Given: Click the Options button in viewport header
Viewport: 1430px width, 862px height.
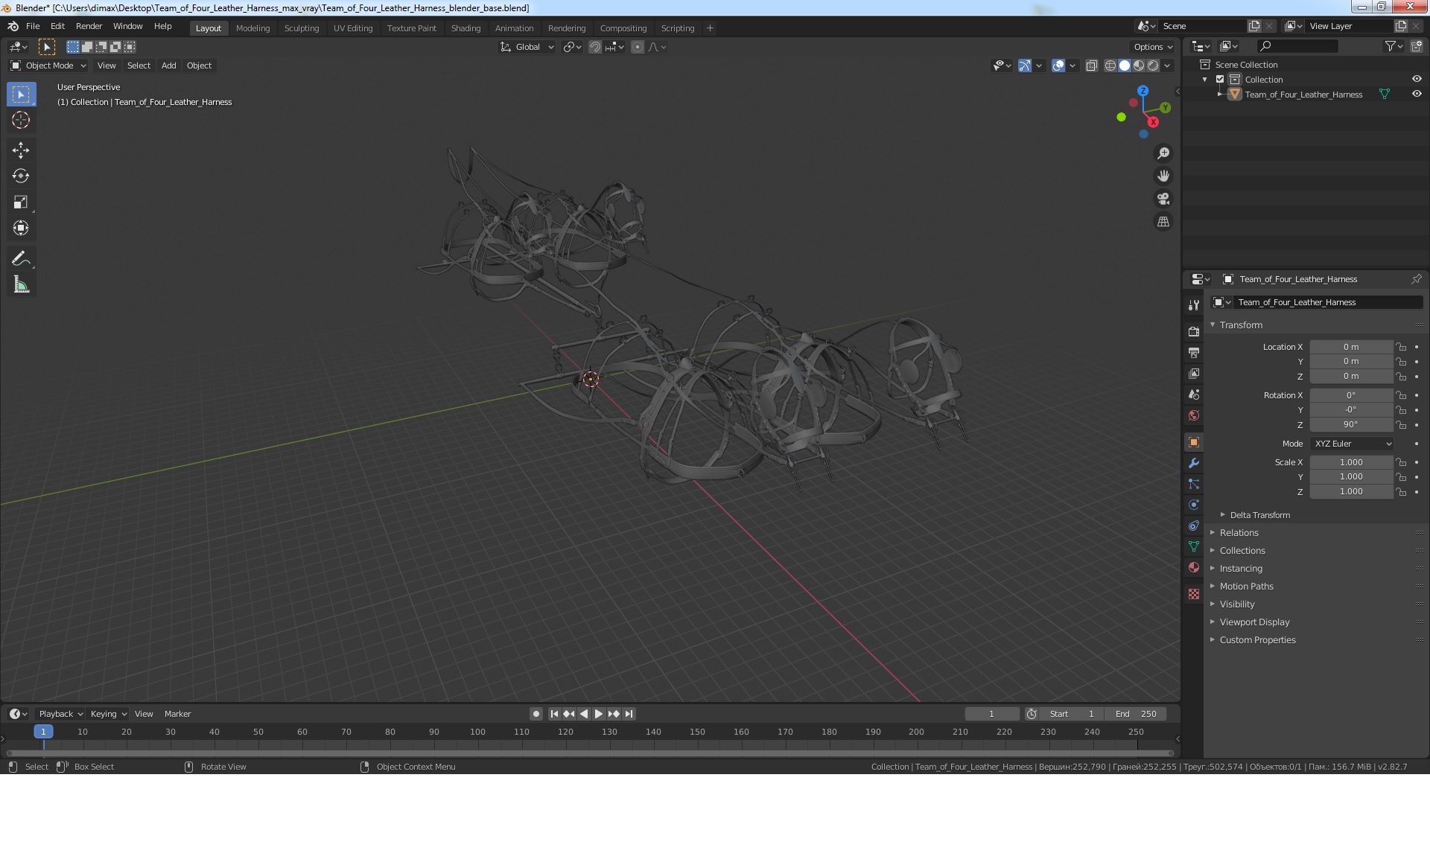Looking at the screenshot, I should pyautogui.click(x=1152, y=47).
